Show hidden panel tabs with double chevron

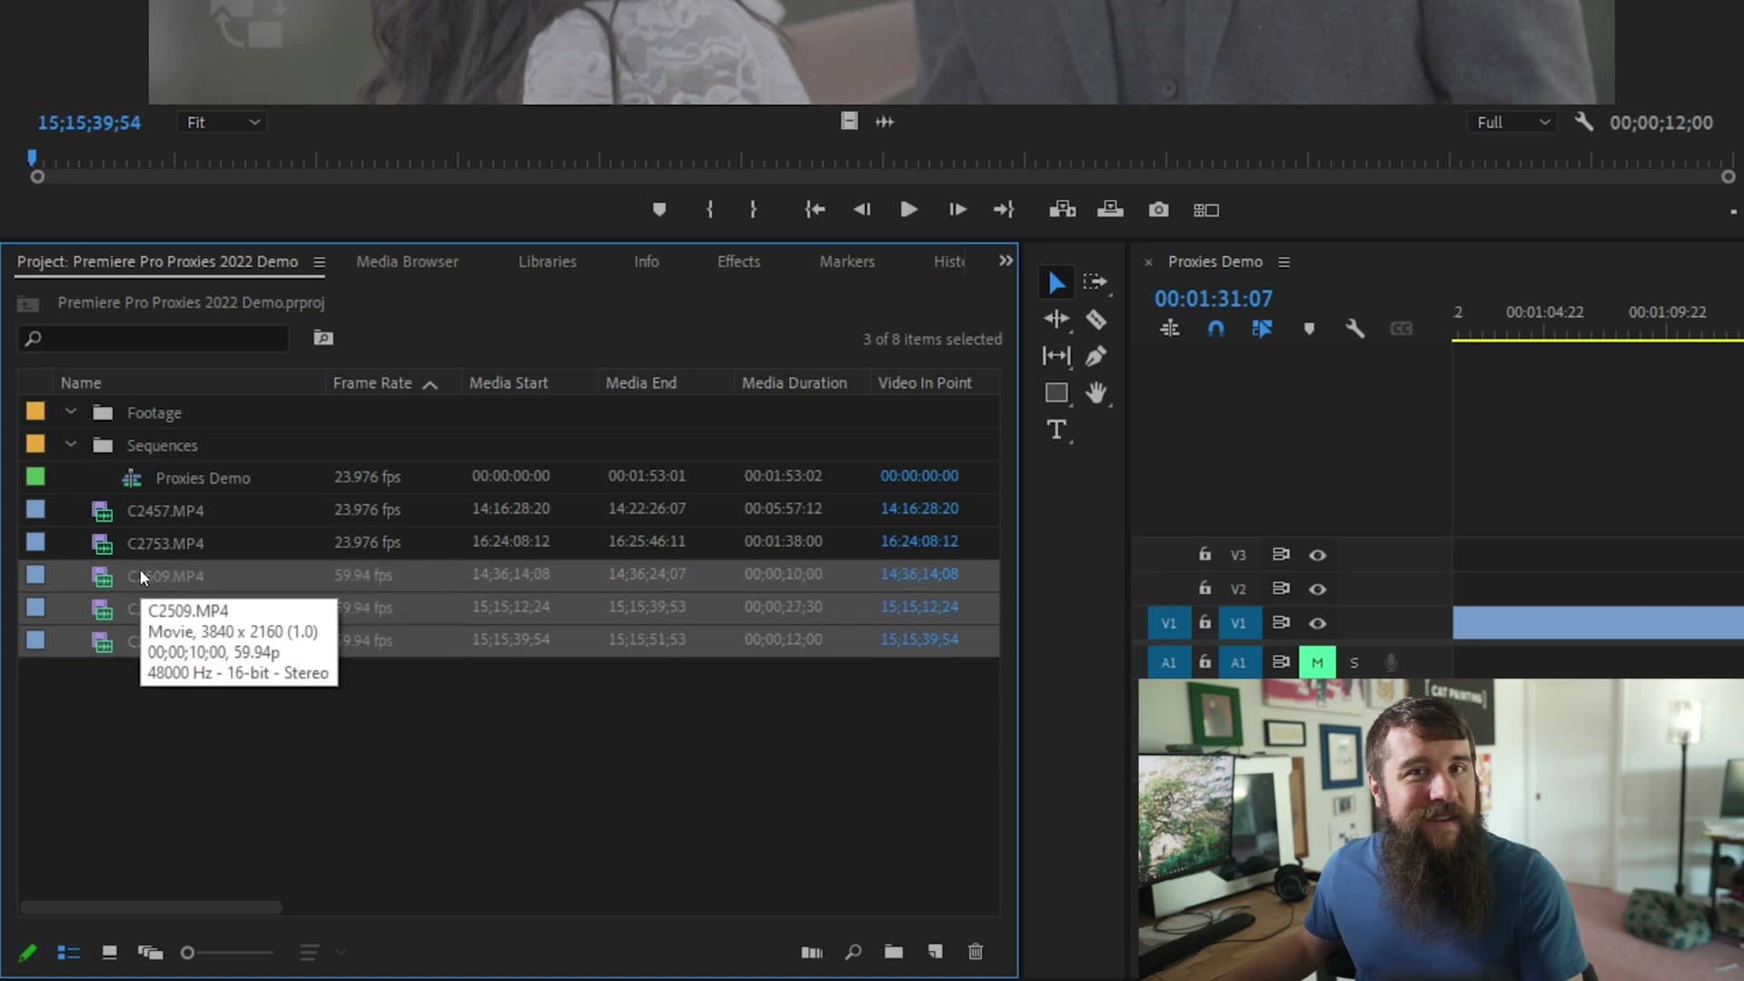1006,261
